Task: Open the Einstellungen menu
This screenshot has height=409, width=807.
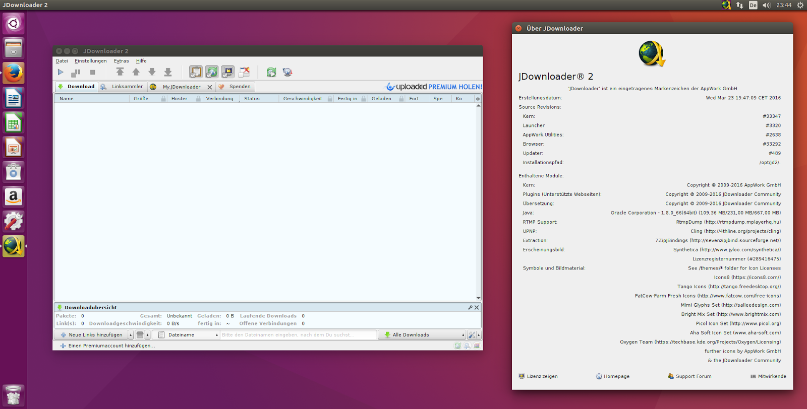Action: [91, 61]
